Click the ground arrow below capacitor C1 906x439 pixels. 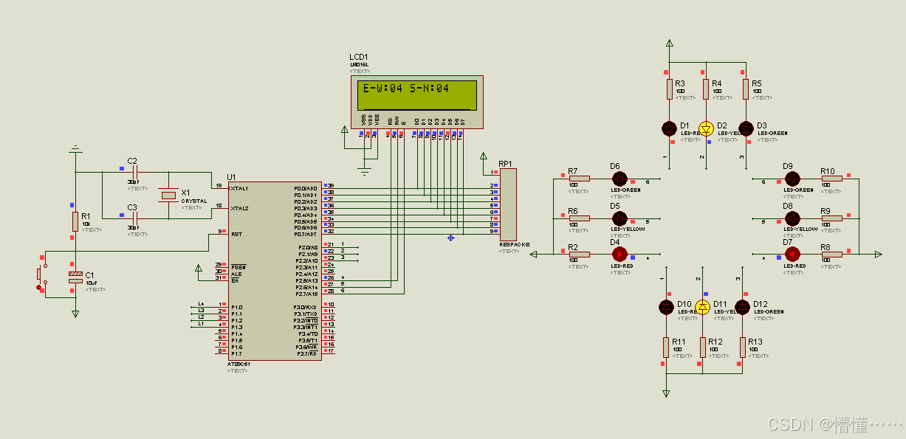[x=75, y=314]
